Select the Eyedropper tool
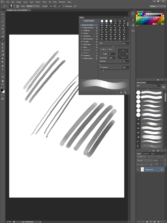The image size is (167, 223). (2, 32)
